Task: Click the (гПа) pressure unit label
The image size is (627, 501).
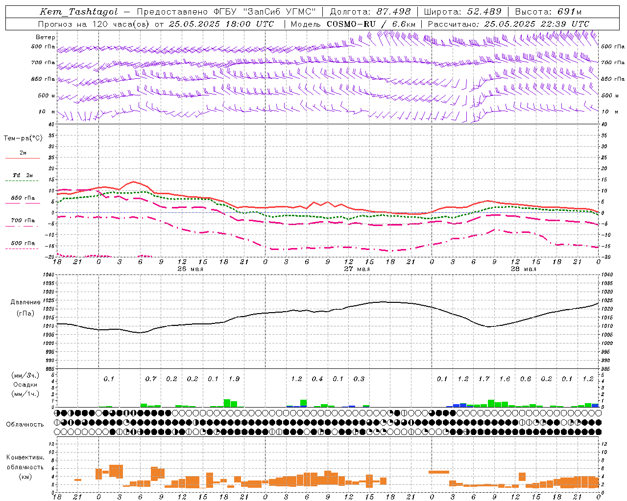Action: pyautogui.click(x=25, y=313)
